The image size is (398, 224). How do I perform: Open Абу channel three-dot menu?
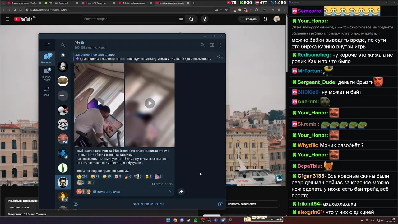tap(220, 45)
